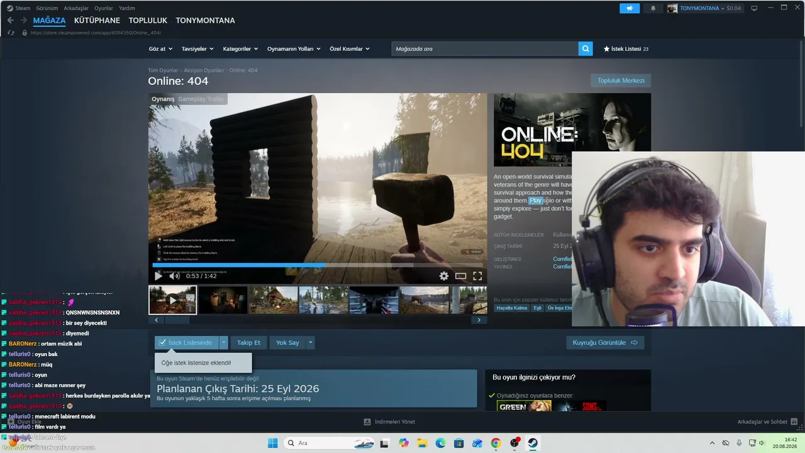Click the Yok Say button

pos(287,342)
